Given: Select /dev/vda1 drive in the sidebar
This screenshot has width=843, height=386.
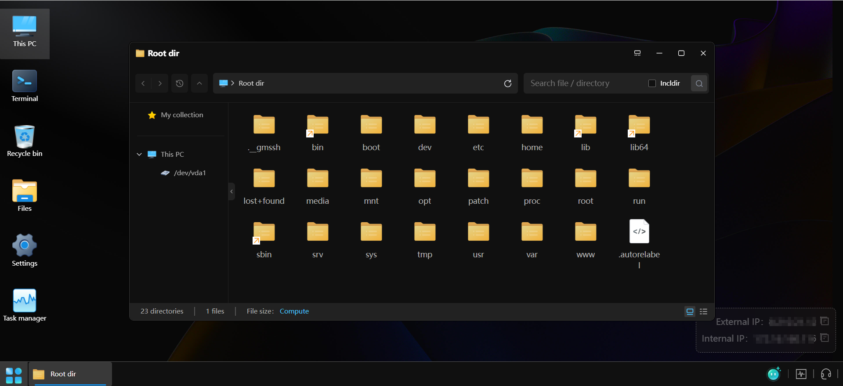Looking at the screenshot, I should 184,173.
